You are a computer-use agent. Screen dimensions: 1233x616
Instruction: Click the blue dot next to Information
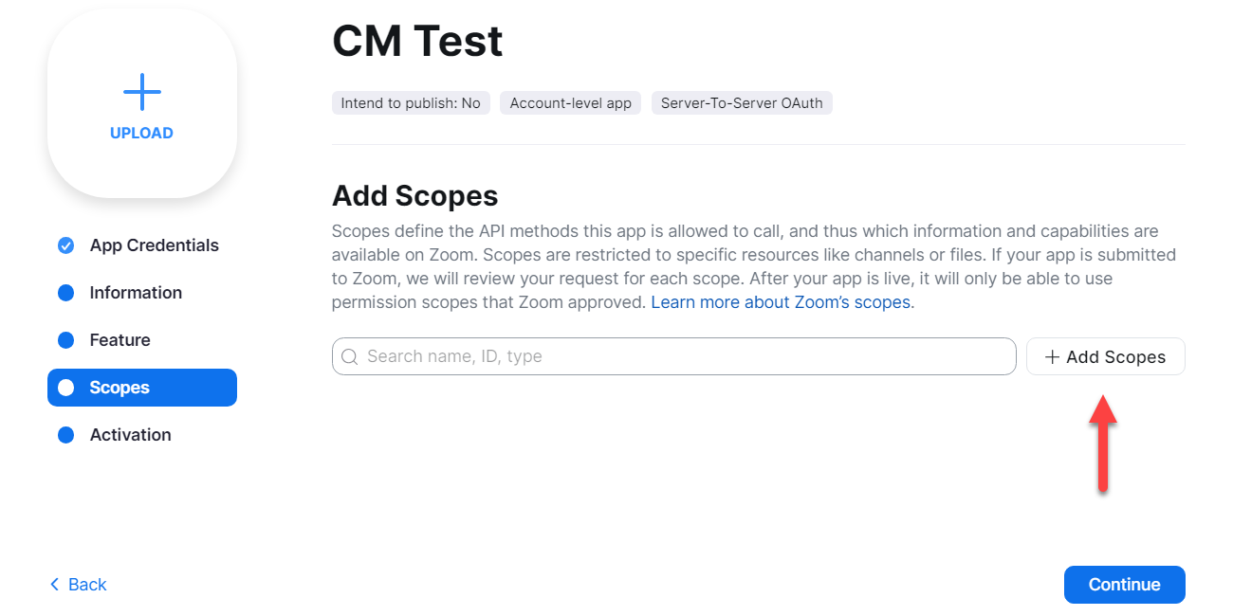coord(65,293)
